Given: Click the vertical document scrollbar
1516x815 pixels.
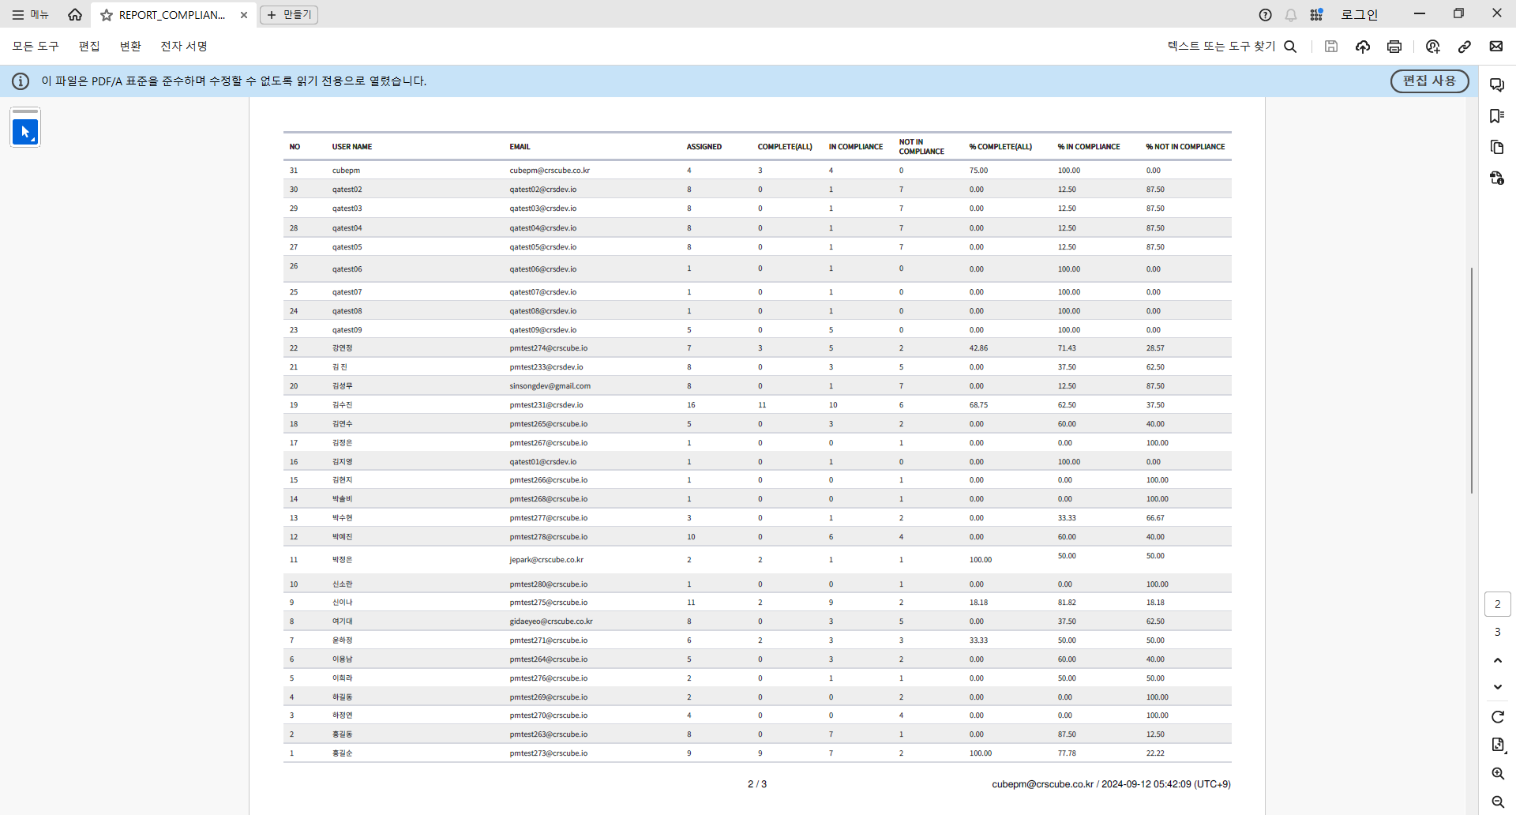Looking at the screenshot, I should 1472,381.
